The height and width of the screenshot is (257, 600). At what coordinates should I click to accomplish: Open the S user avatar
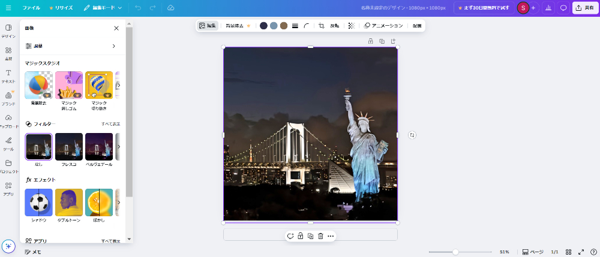pos(523,8)
